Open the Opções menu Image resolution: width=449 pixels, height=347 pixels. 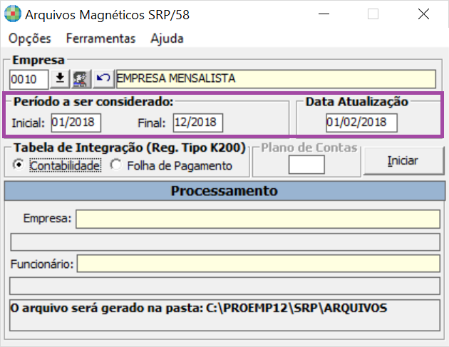[29, 38]
